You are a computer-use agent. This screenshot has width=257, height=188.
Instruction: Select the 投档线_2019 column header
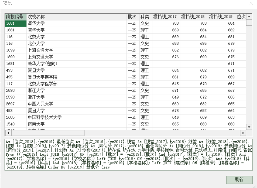[222, 17]
